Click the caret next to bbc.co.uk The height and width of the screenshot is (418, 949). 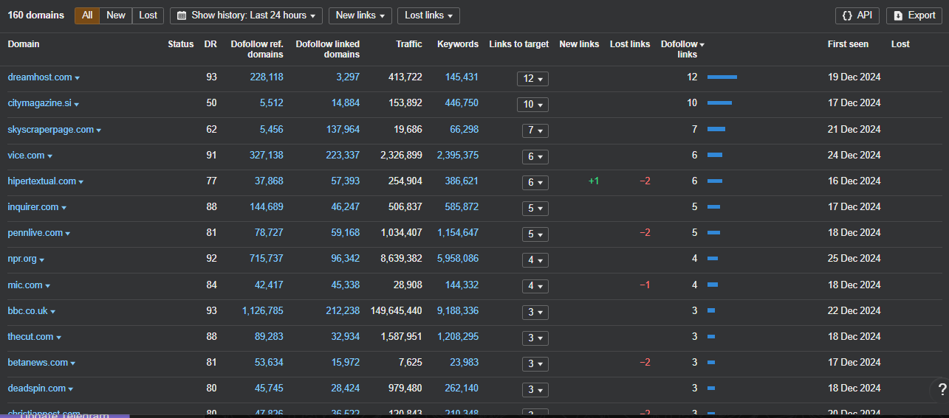[53, 312]
